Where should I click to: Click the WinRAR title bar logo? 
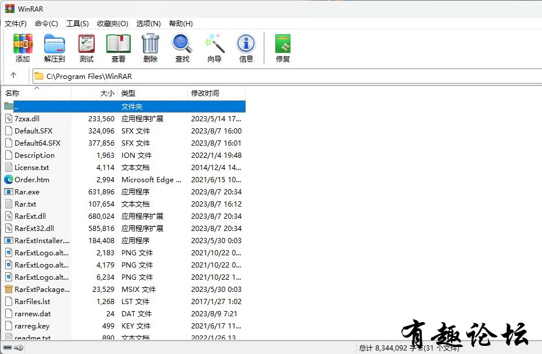[10, 9]
